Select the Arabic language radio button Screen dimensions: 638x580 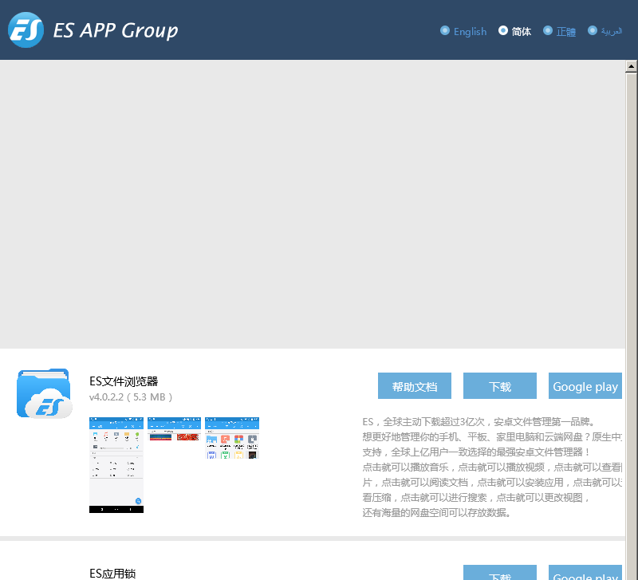pyautogui.click(x=593, y=30)
